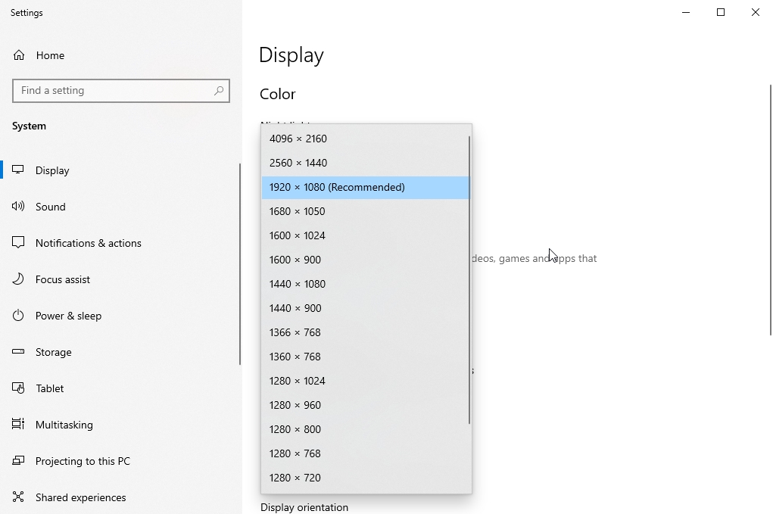Image resolution: width=773 pixels, height=514 pixels.
Task: Click the Notifications & actions icon
Action: pyautogui.click(x=18, y=242)
